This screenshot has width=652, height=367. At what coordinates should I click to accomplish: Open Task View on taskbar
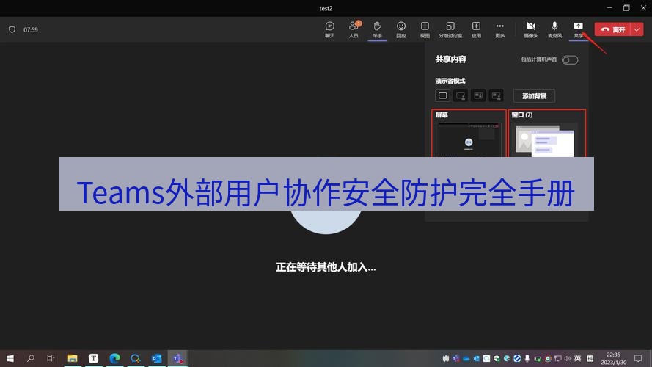[51, 358]
